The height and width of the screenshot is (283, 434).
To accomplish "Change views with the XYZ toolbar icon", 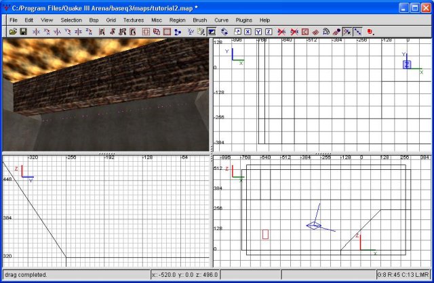I will click(x=191, y=32).
